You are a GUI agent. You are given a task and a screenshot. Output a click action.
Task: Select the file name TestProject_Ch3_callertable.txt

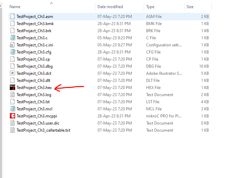coord(43,130)
